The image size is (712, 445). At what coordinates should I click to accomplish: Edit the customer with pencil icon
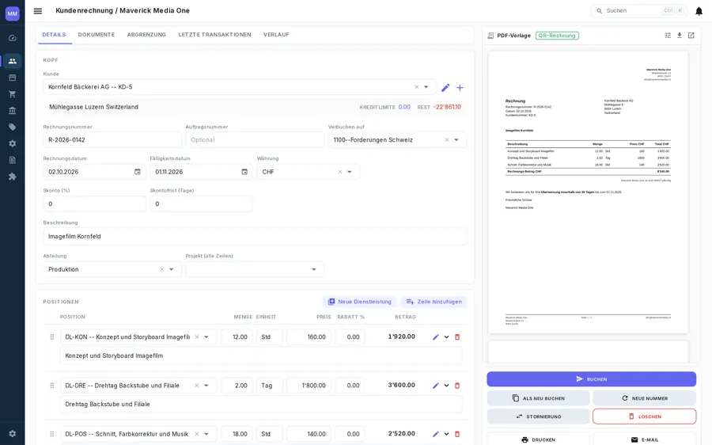445,87
